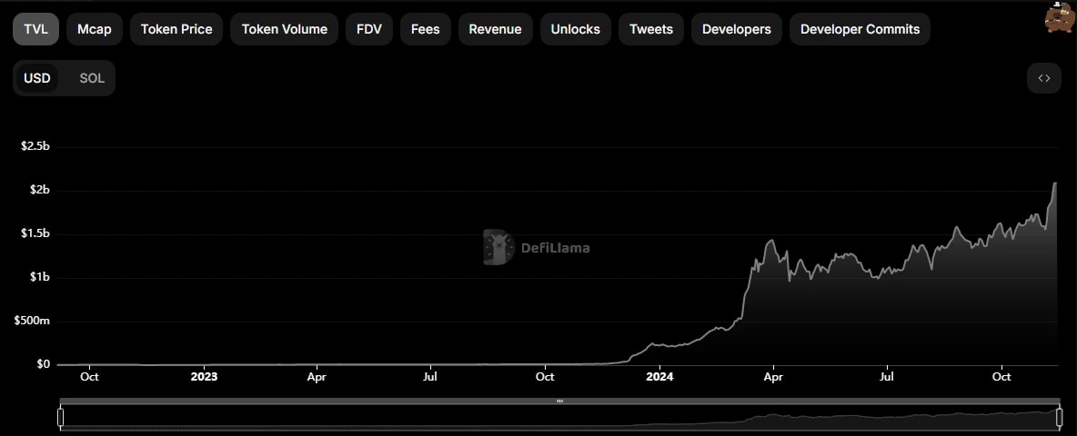Image resolution: width=1077 pixels, height=436 pixels.
Task: Enable the Token Volume metric
Action: click(x=285, y=29)
